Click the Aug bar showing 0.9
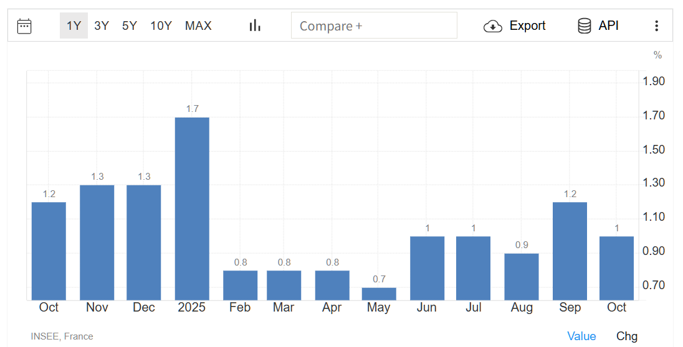Viewport: 683px width, 347px height. pos(522,277)
